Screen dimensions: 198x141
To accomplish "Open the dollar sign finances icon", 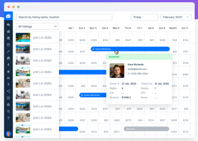I will [x=8, y=84].
